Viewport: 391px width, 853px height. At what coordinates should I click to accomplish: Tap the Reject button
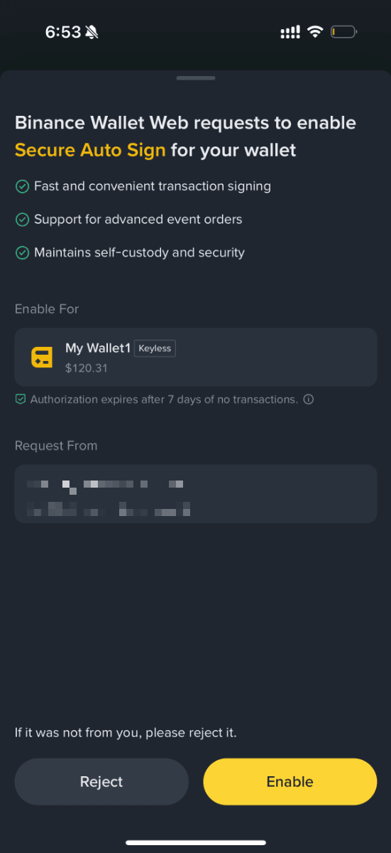(x=101, y=782)
